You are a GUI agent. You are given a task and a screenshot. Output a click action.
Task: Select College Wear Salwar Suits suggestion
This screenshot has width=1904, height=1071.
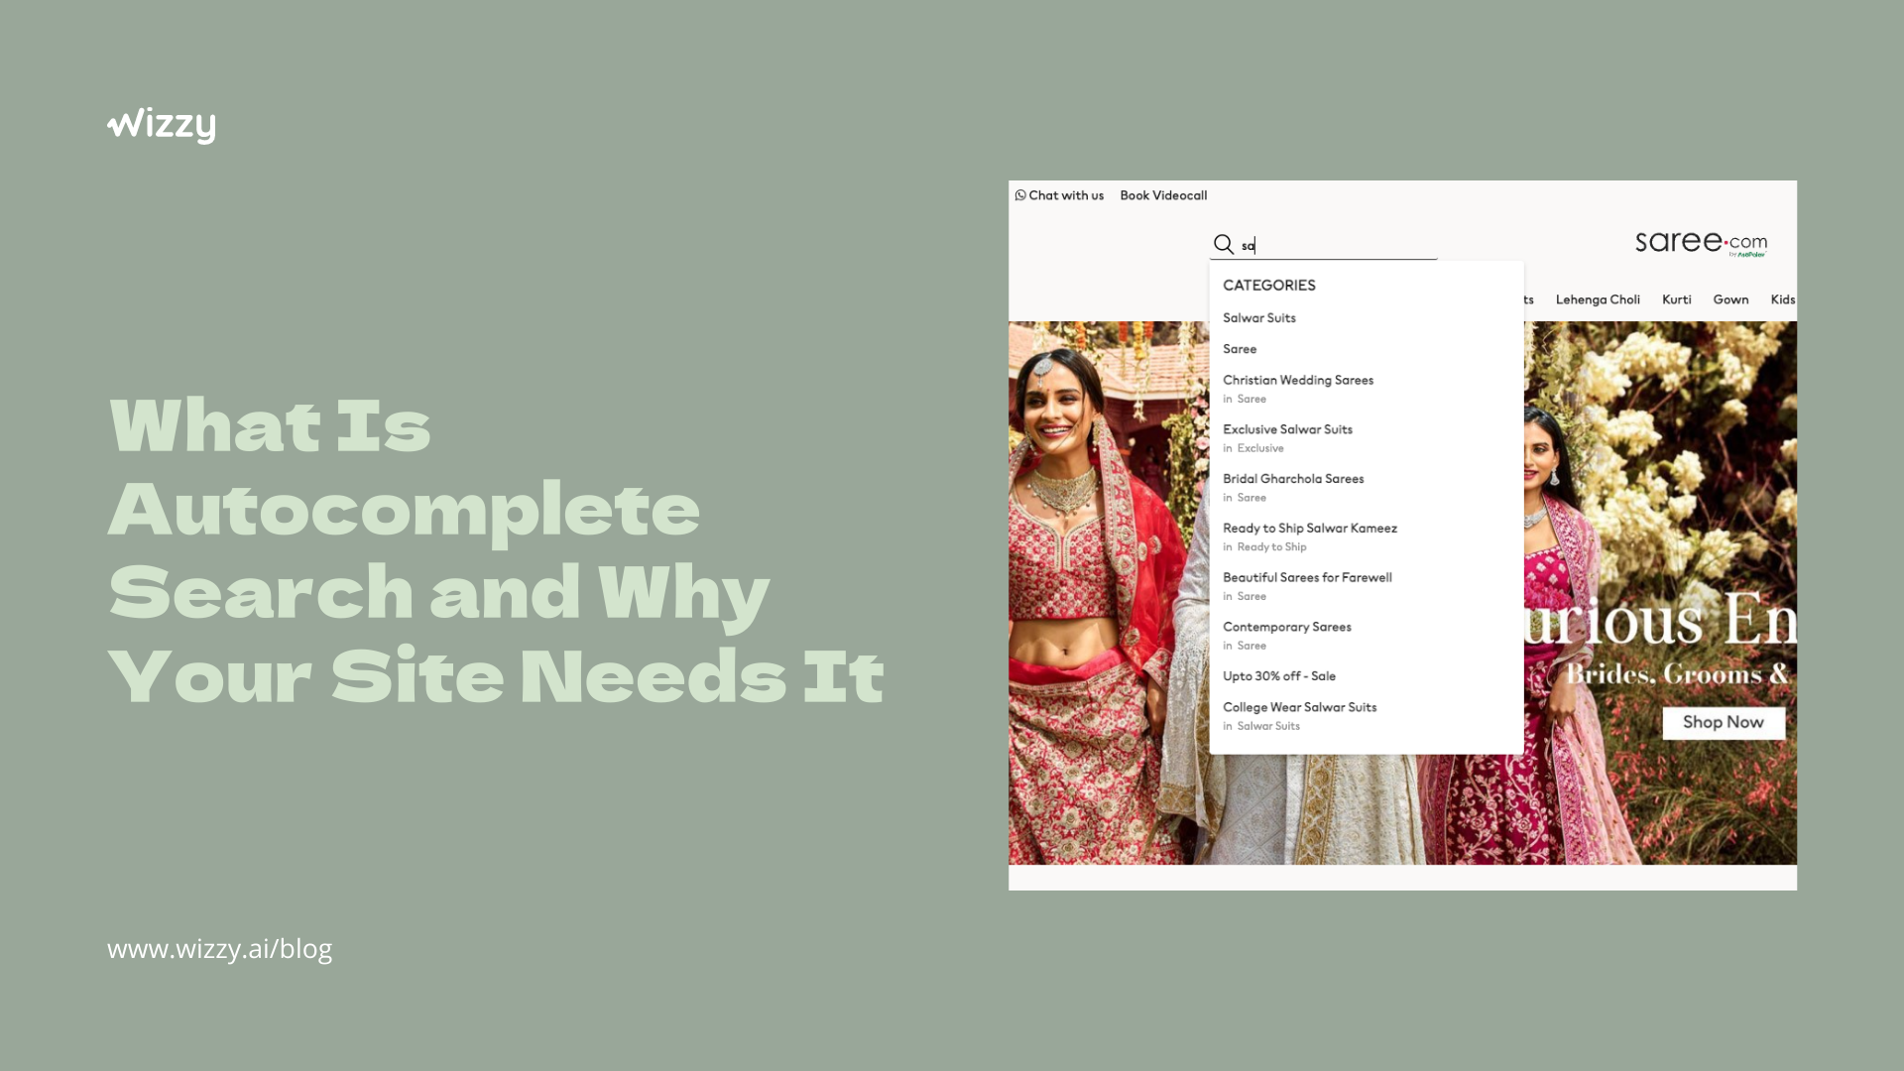pos(1298,706)
